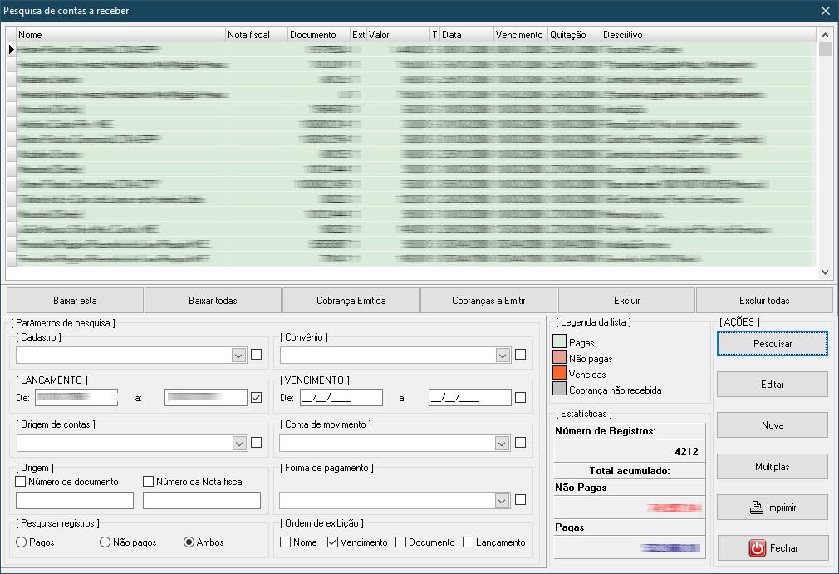Close the window with X icon
This screenshot has width=839, height=574.
825,11
